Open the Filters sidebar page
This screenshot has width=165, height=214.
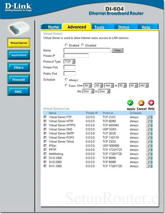click(19, 67)
